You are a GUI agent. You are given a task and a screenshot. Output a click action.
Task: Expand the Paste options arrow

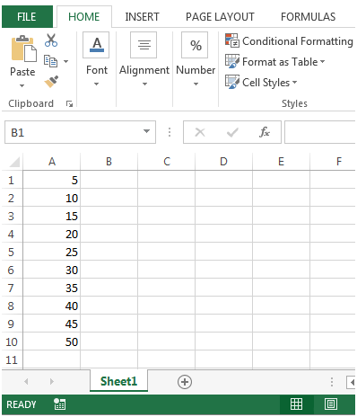pyautogui.click(x=22, y=85)
